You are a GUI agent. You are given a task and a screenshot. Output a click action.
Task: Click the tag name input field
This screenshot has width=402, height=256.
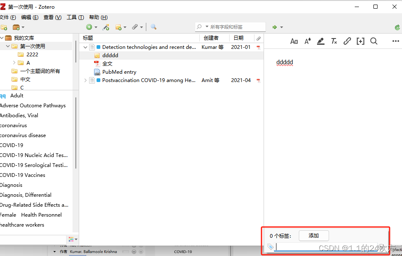(326, 247)
